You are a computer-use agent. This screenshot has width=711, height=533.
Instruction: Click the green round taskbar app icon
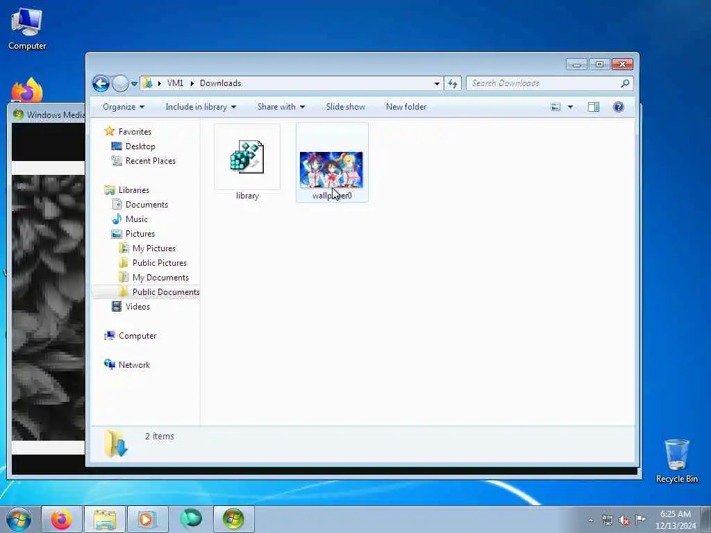(190, 519)
